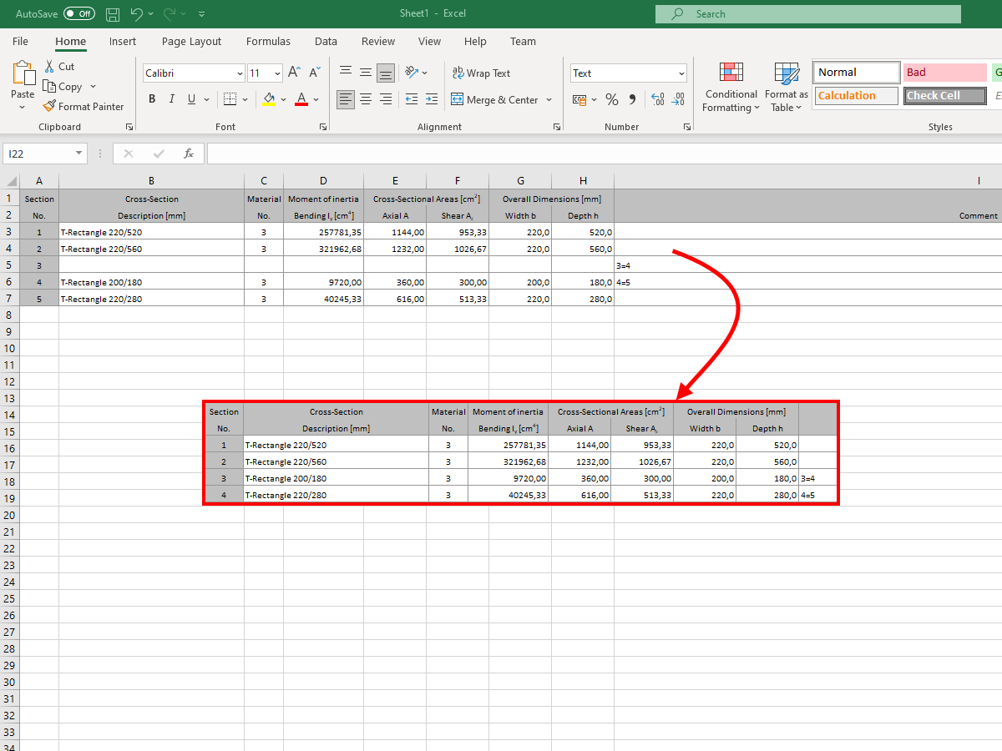
Task: Click Align Right icon
Action: (x=386, y=99)
